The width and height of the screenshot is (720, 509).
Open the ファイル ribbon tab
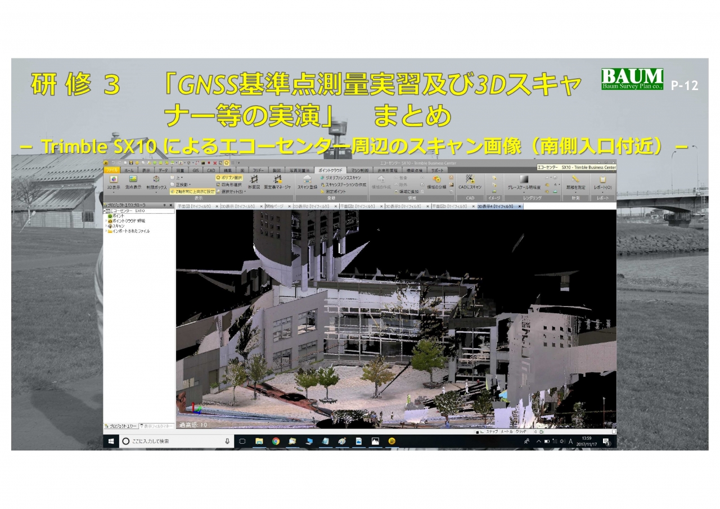tap(112, 169)
